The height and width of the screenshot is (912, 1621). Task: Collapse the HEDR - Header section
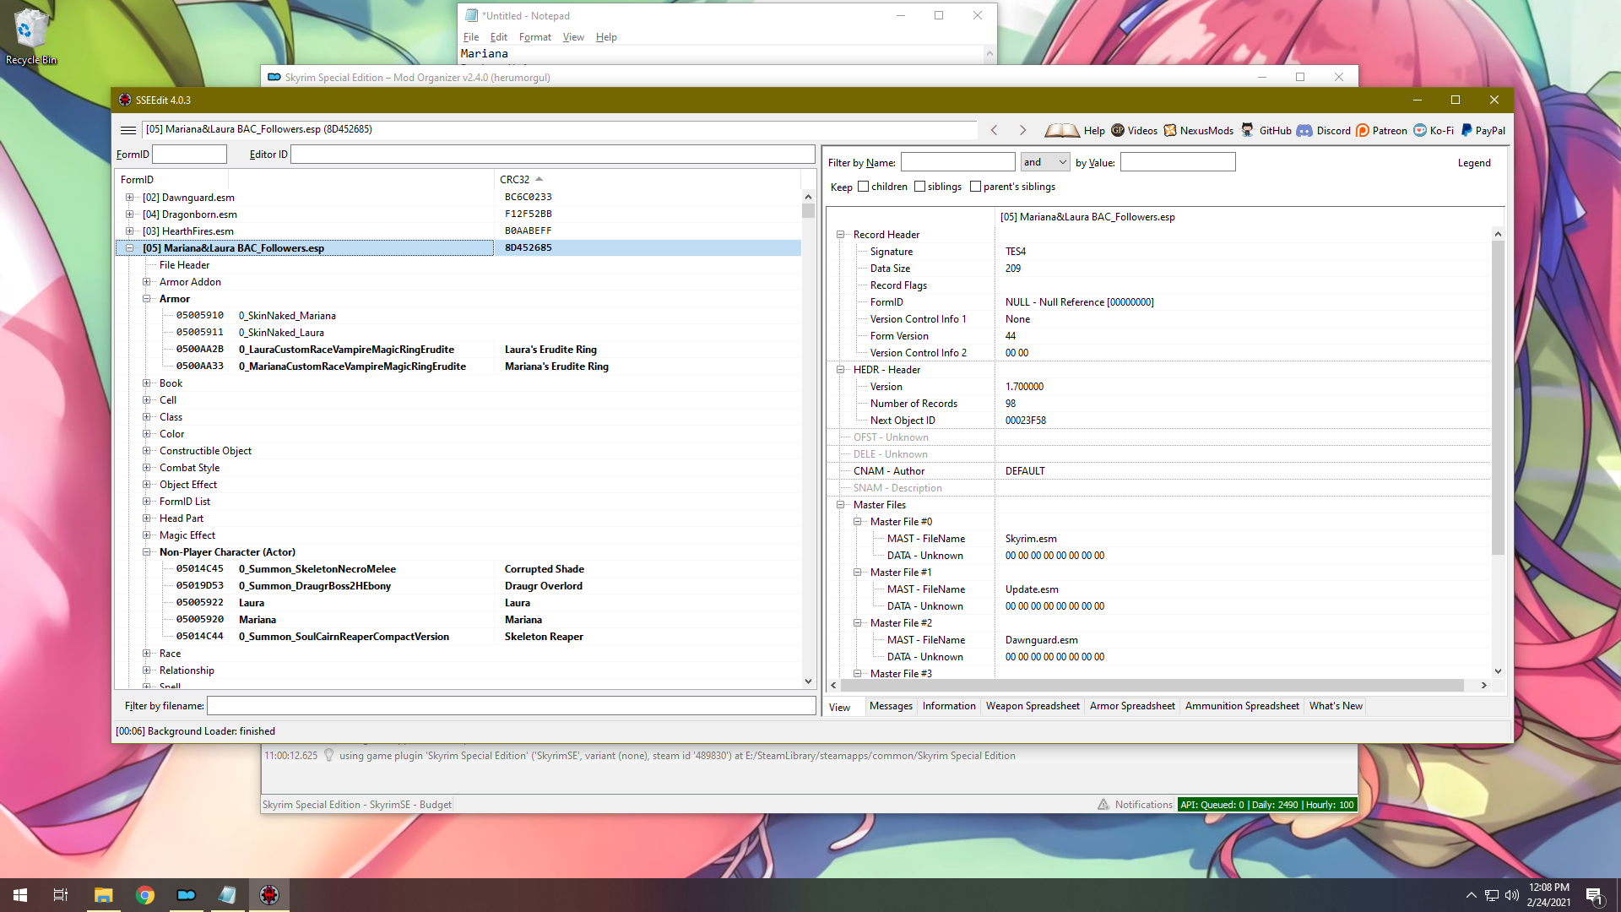point(840,370)
